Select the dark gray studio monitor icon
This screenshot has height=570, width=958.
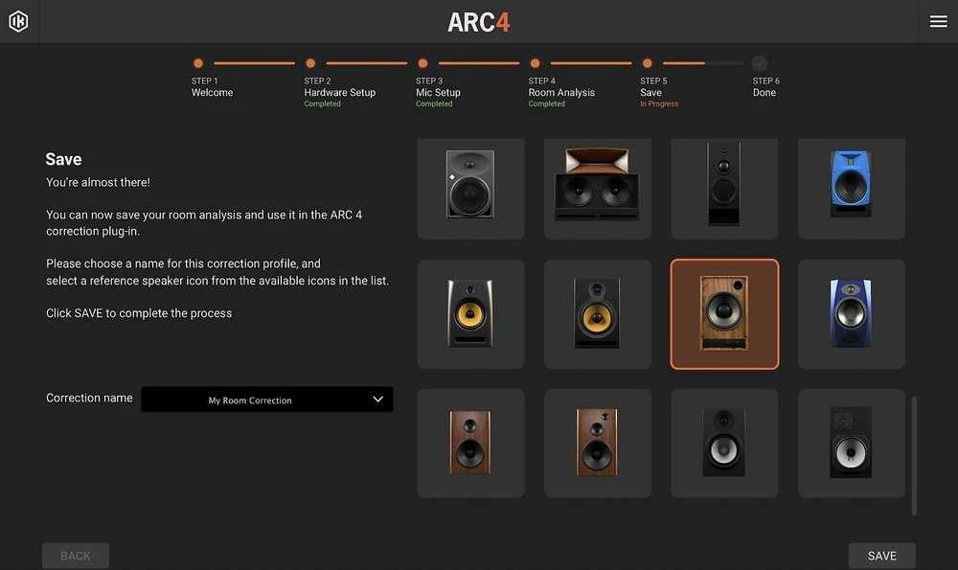point(470,188)
